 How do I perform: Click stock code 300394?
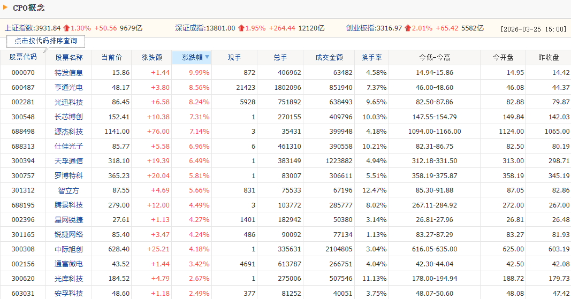23,160
